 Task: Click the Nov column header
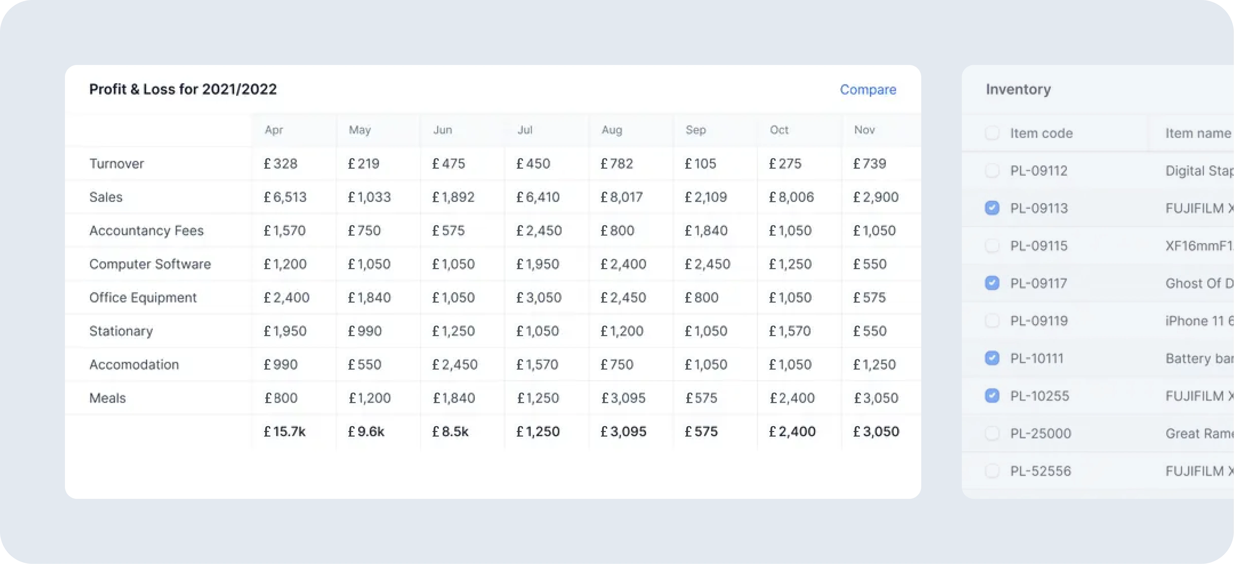pyautogui.click(x=864, y=130)
